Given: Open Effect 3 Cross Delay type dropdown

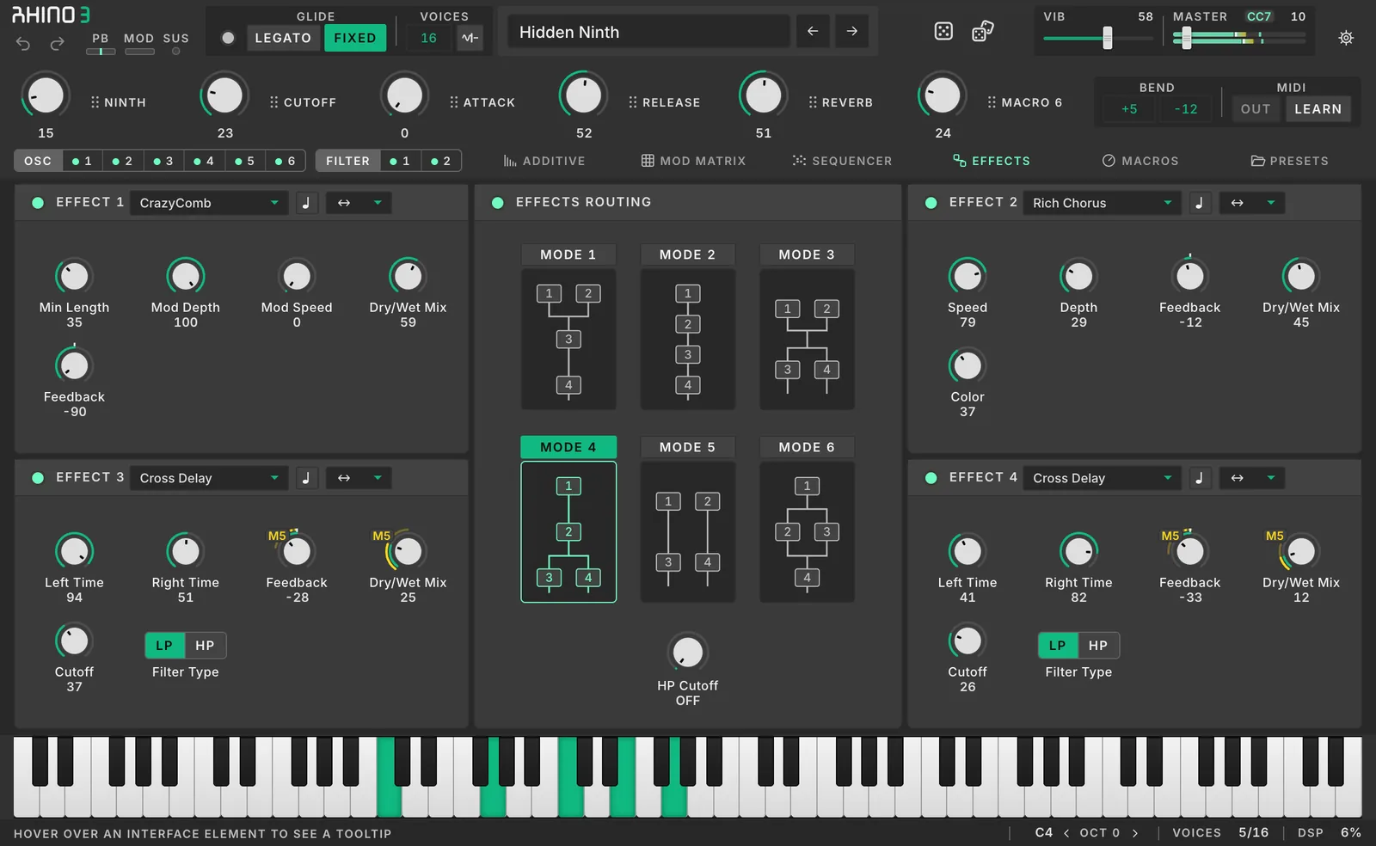Looking at the screenshot, I should pos(209,478).
